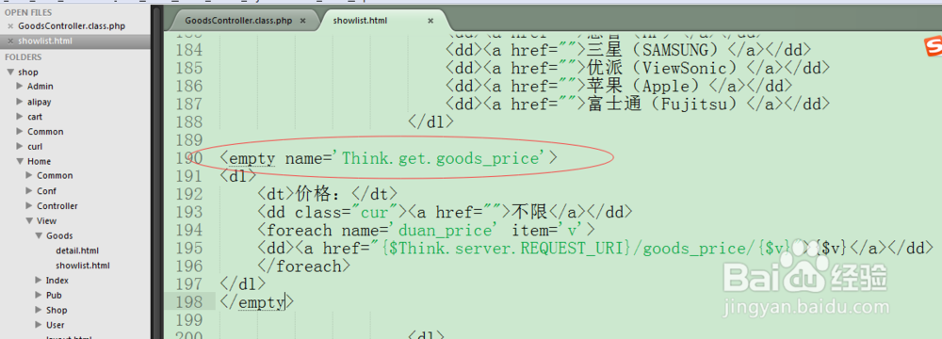
Task: Click line number 184 in gutter
Action: (x=188, y=50)
